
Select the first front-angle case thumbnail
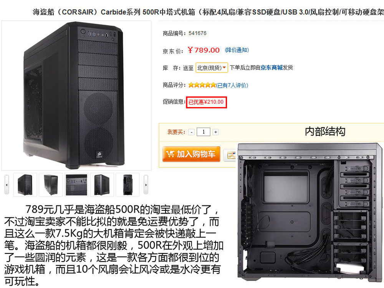25,185
